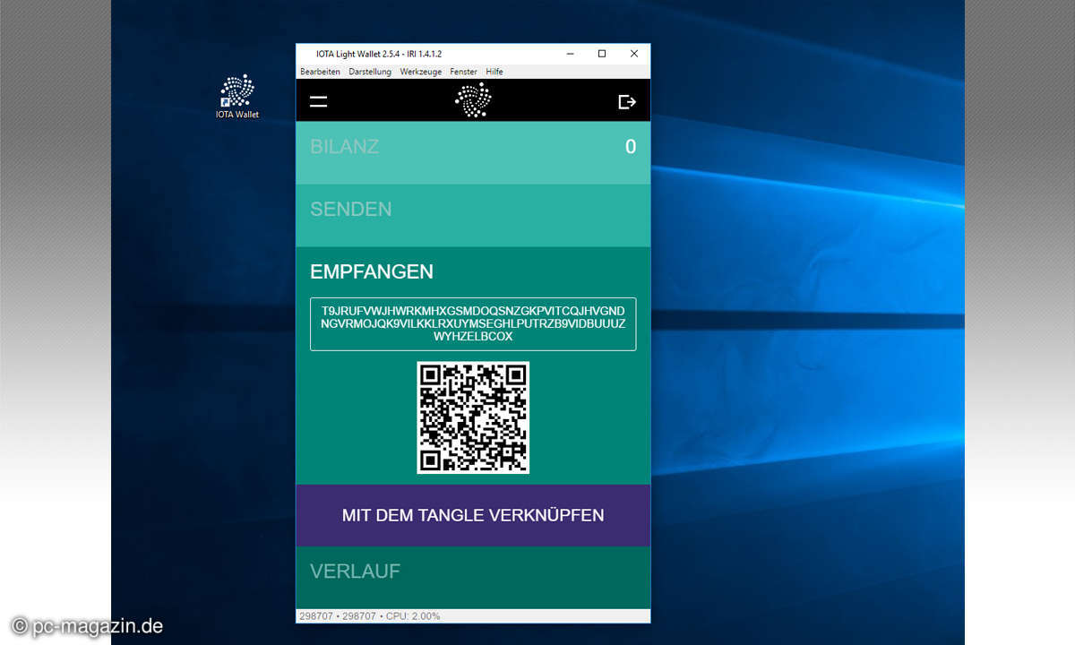Click the MIT DEM TANGLE VERKNÜPFEN button
1075x645 pixels.
473,515
